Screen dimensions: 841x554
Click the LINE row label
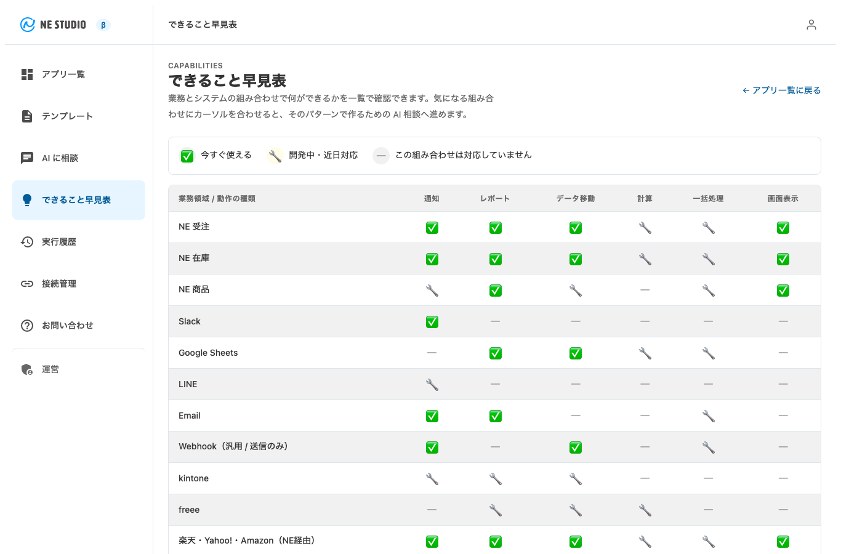coord(188,384)
